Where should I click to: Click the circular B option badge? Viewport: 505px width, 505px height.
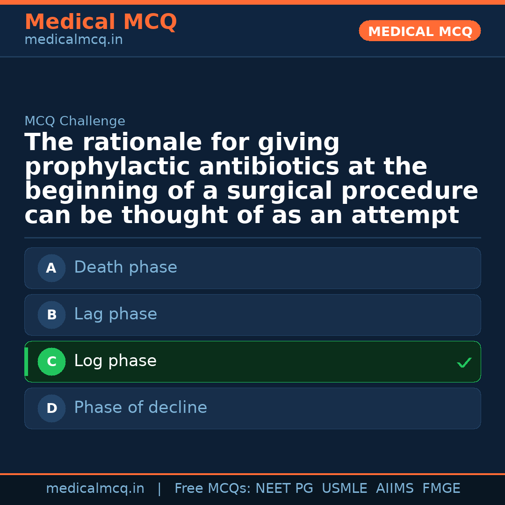(51, 315)
